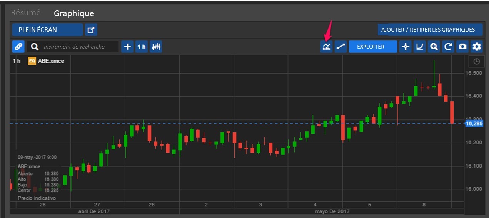
Task: Switch to the Résumé tab
Action: pos(25,13)
